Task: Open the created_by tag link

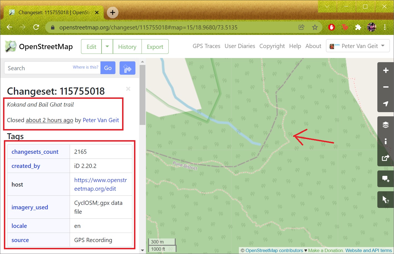Action: (x=26, y=166)
